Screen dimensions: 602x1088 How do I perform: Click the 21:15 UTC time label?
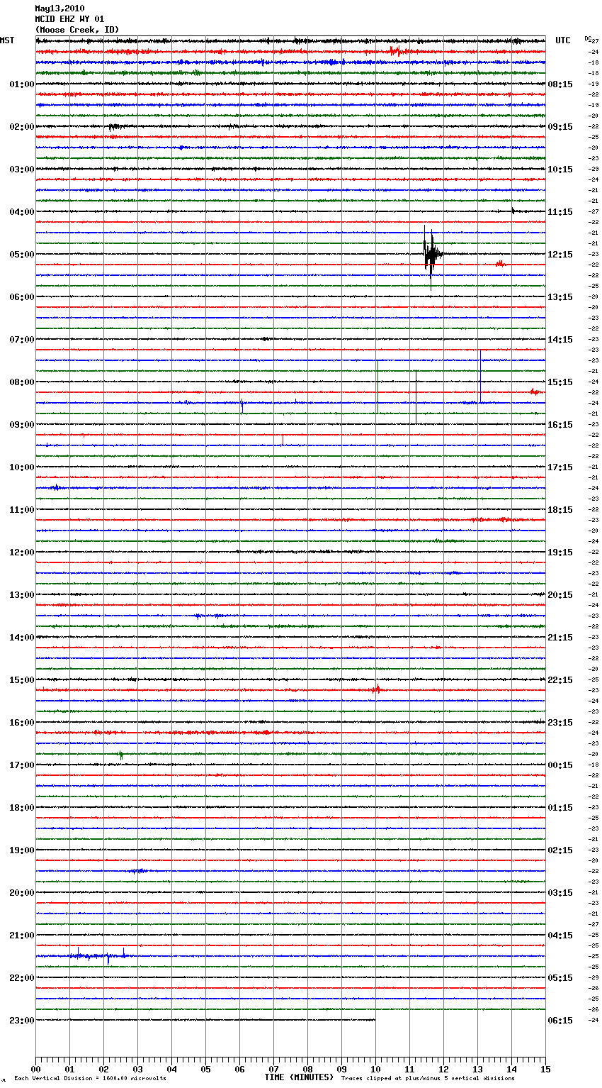(560, 638)
